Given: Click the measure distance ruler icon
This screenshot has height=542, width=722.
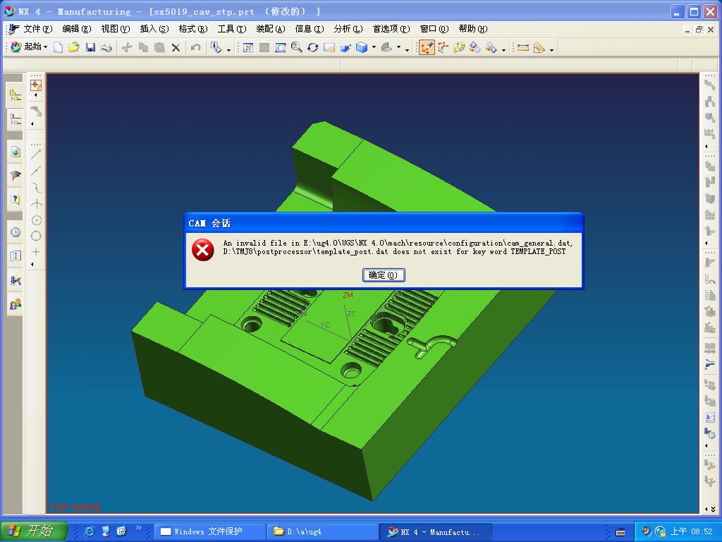Looking at the screenshot, I should pos(523,47).
